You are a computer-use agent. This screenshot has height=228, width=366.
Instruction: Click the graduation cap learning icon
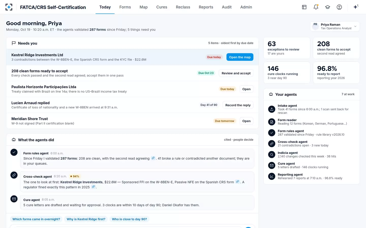tap(328, 7)
